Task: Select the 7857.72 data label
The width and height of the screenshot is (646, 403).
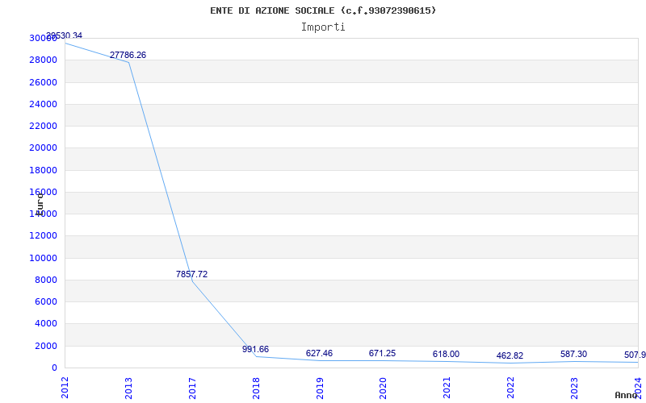Action: tap(191, 274)
